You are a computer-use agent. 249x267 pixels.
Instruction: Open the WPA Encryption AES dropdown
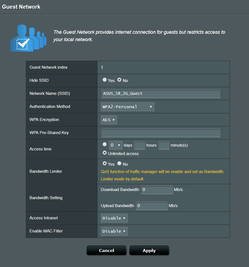[x=109, y=120]
